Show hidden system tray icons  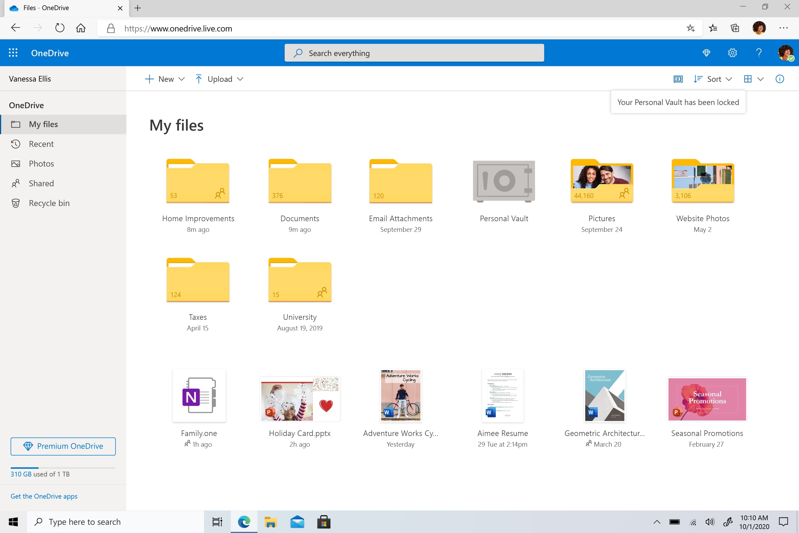pyautogui.click(x=657, y=522)
